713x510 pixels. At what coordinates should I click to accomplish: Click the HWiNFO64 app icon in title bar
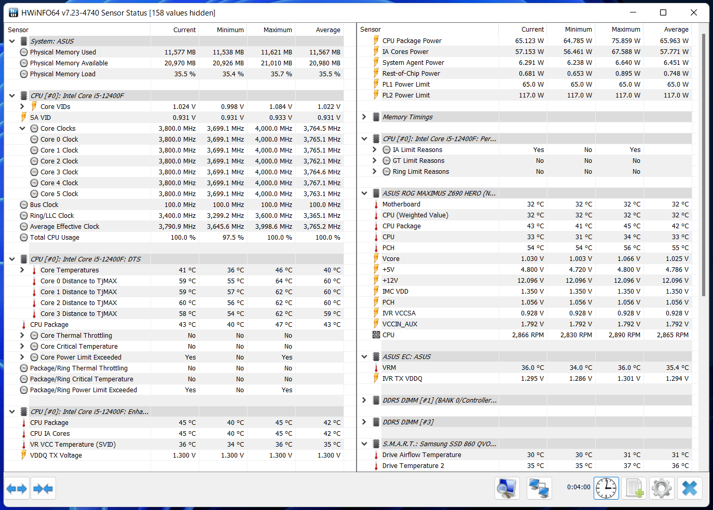tap(13, 12)
